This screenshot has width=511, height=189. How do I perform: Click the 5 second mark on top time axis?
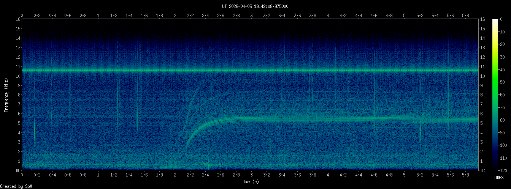point(404,16)
